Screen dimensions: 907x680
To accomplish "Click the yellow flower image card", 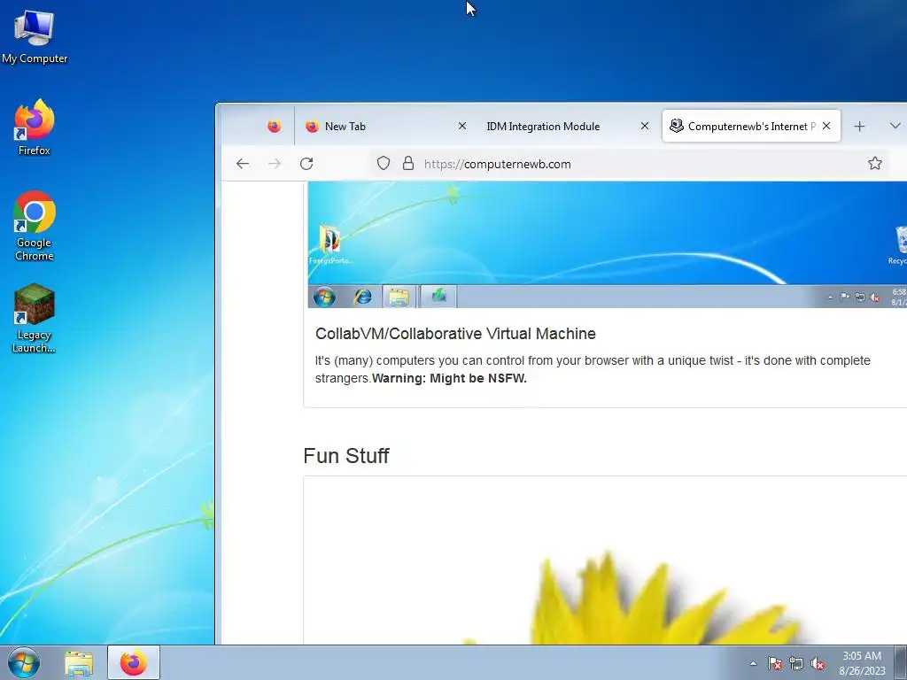I will click(x=605, y=560).
